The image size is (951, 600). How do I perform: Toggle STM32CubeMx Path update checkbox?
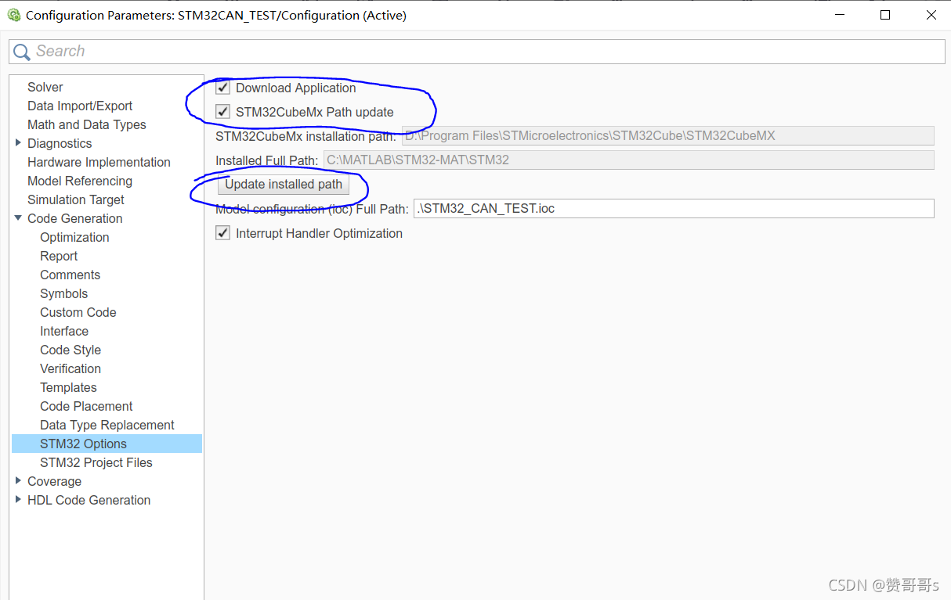(223, 112)
